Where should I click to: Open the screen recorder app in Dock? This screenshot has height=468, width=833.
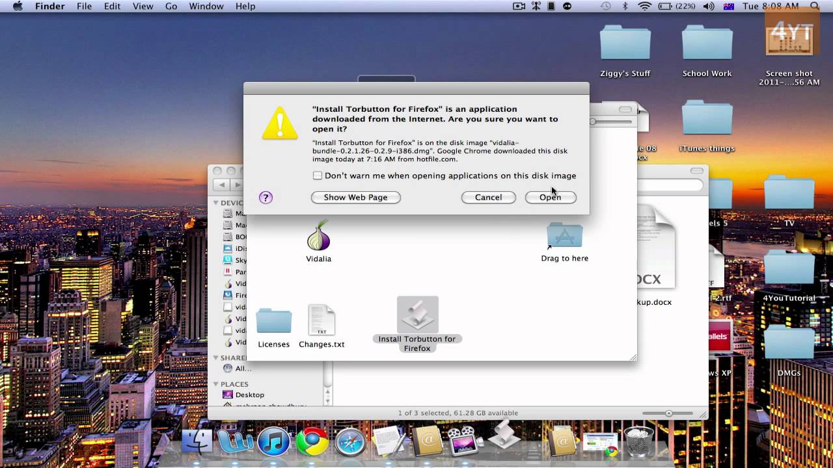point(464,441)
